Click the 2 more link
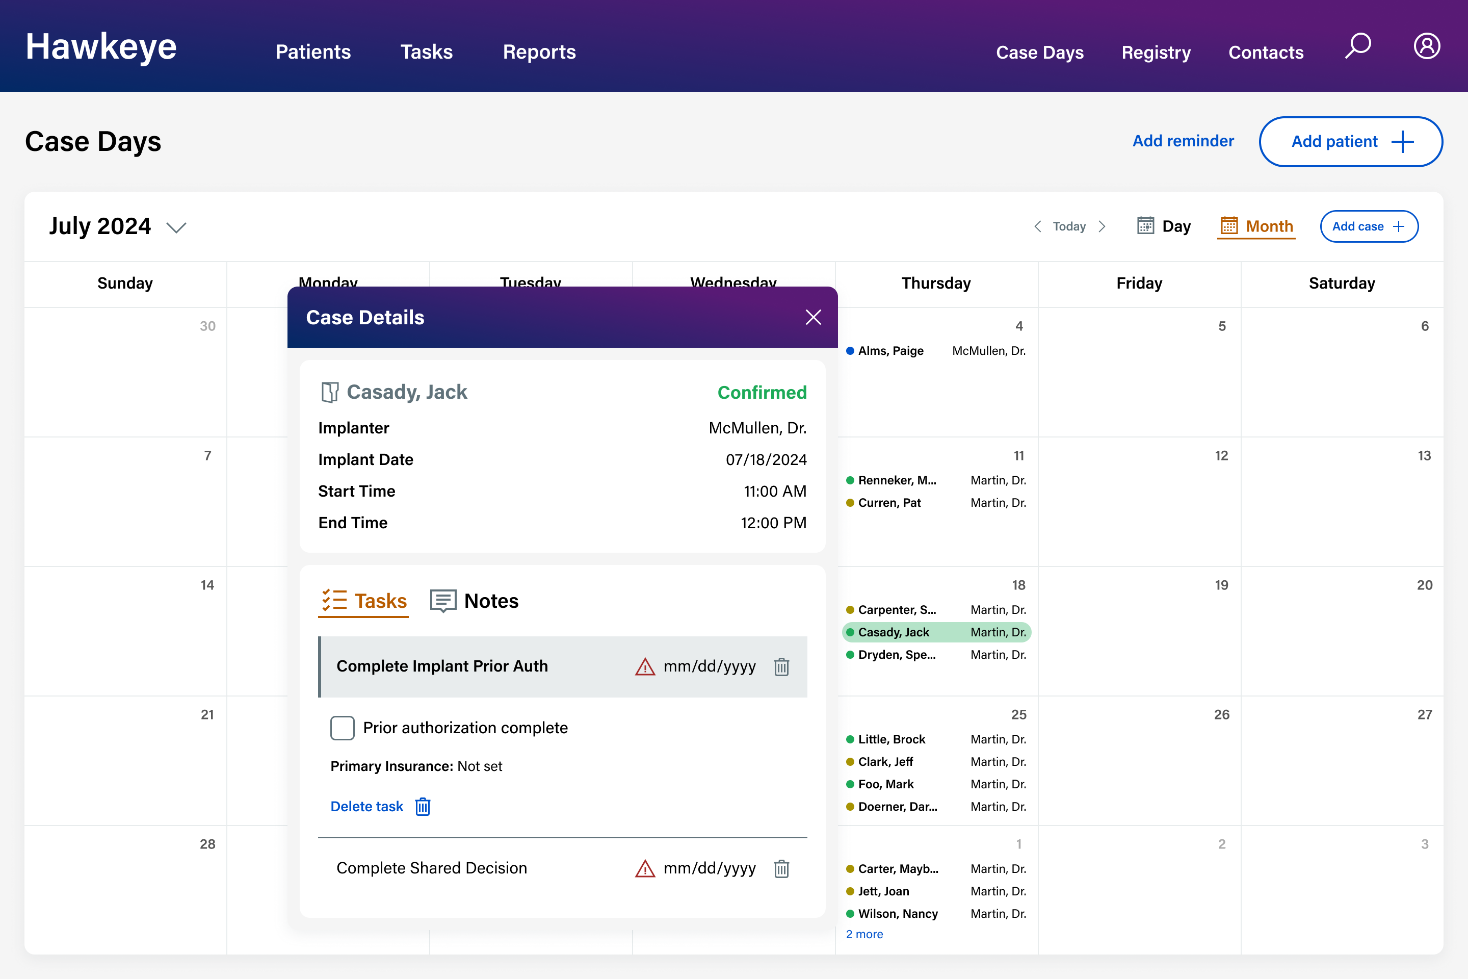 864,934
